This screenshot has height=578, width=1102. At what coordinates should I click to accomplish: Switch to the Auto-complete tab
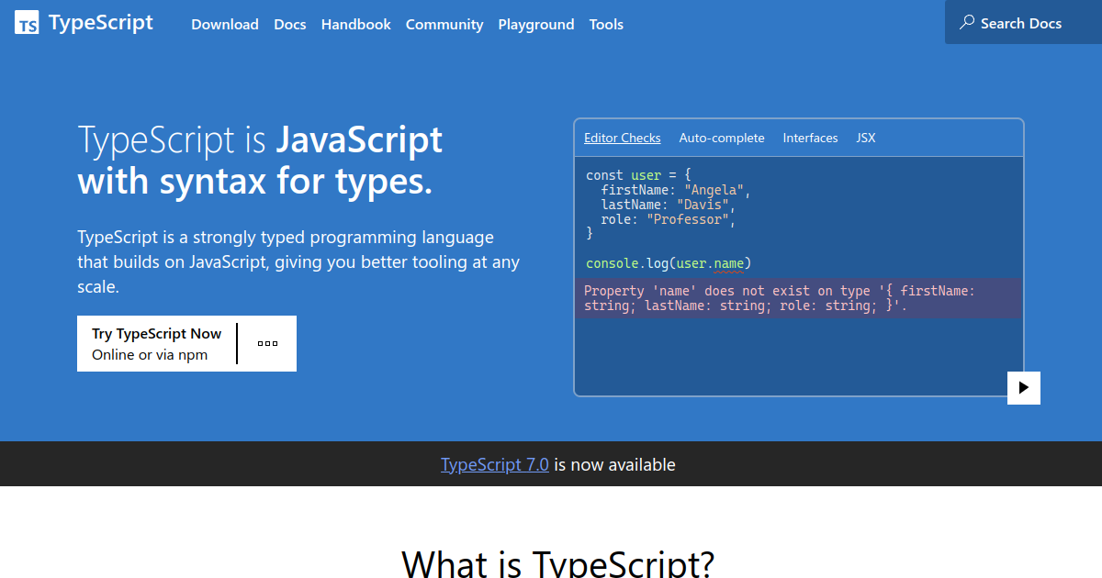click(722, 138)
